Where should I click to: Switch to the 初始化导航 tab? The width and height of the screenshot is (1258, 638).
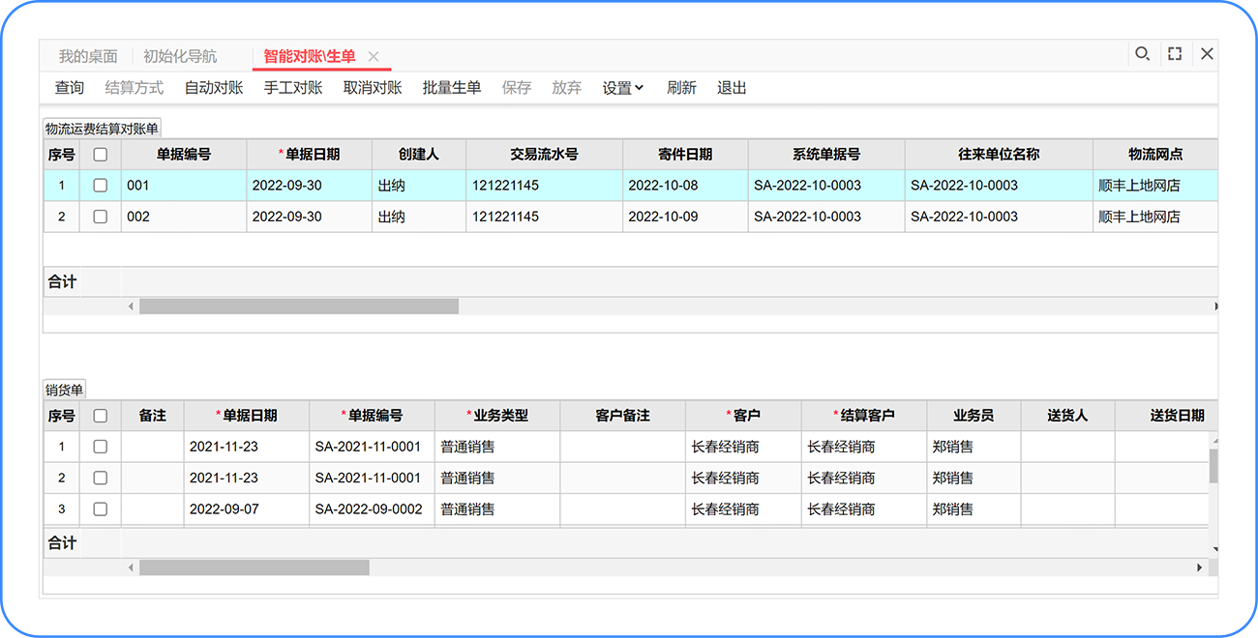[180, 56]
